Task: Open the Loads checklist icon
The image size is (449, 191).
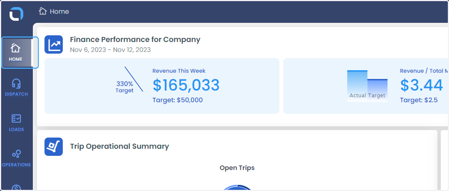Action: (x=16, y=118)
